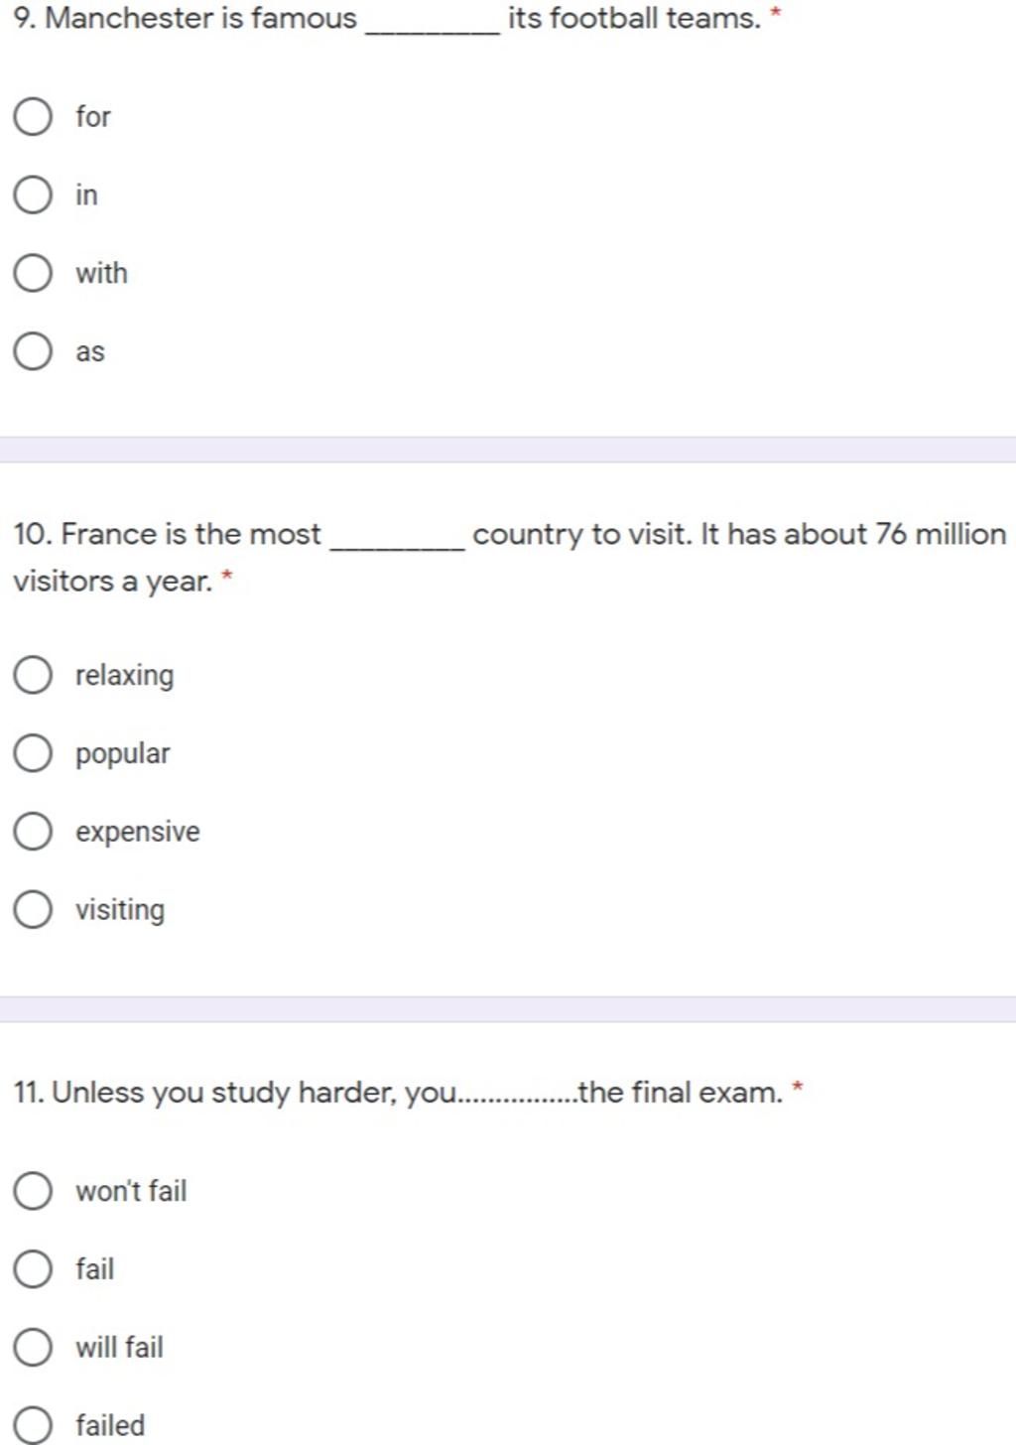Click question 10 France title text
The height and width of the screenshot is (1445, 1016).
click(510, 557)
